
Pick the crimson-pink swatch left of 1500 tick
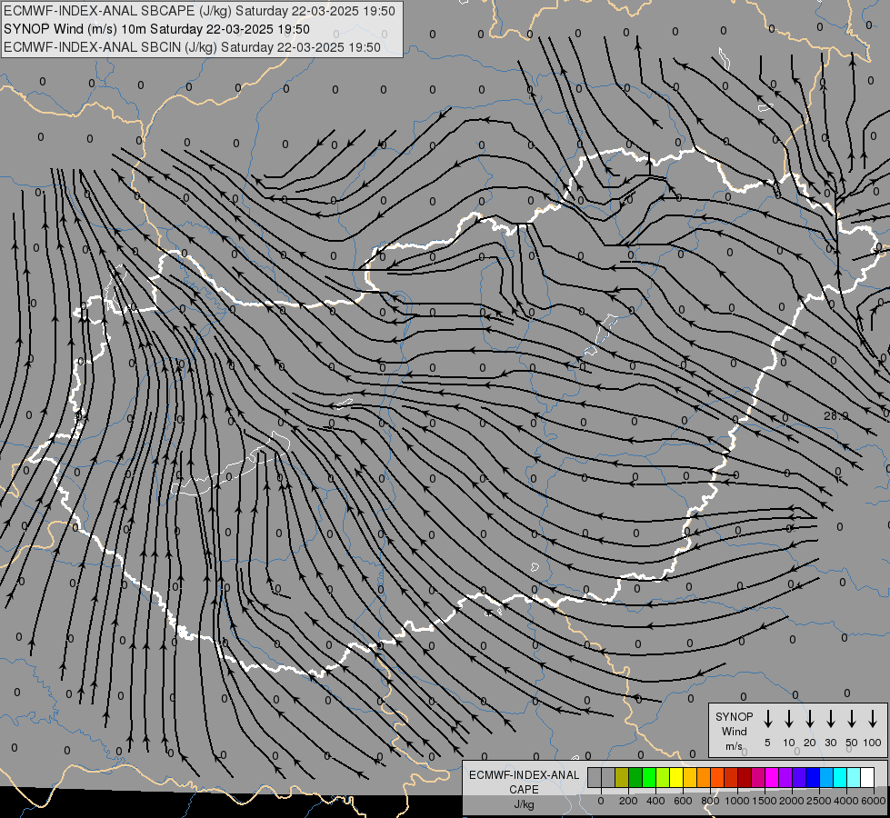click(758, 777)
